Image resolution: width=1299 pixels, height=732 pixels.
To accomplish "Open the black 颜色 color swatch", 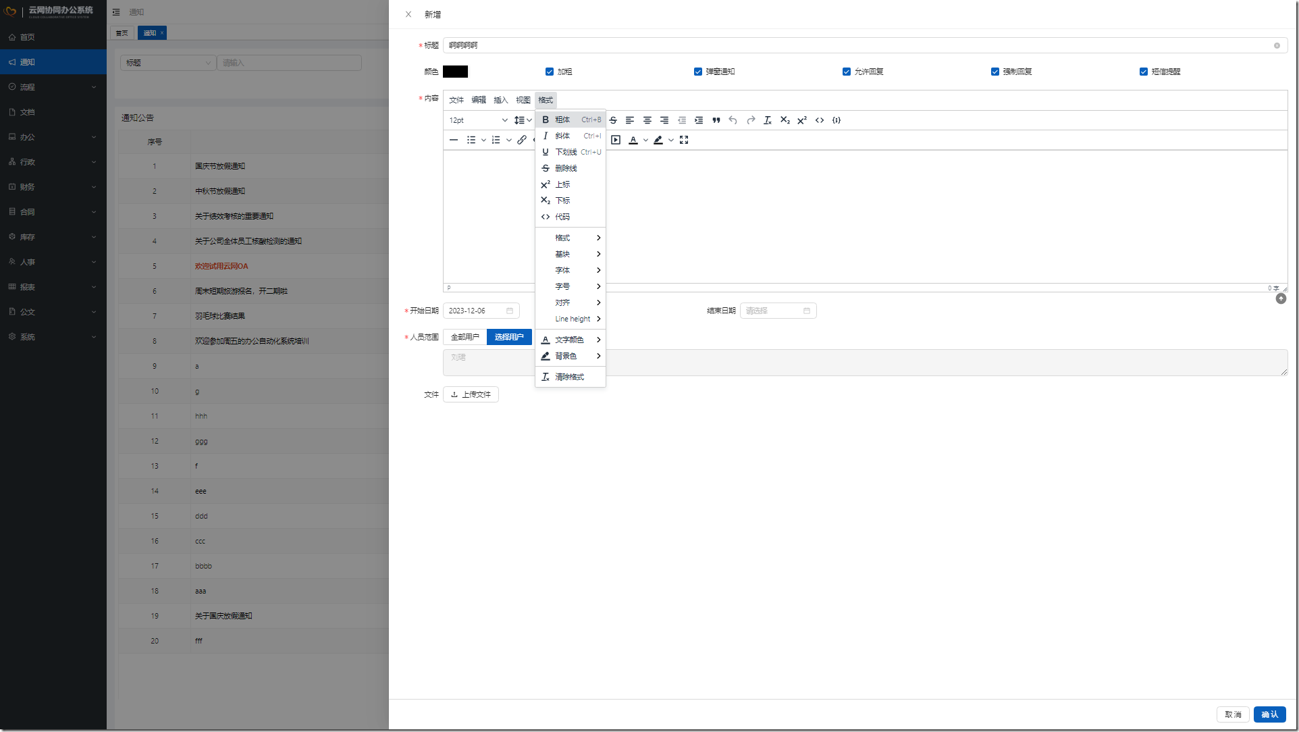I will (x=455, y=72).
